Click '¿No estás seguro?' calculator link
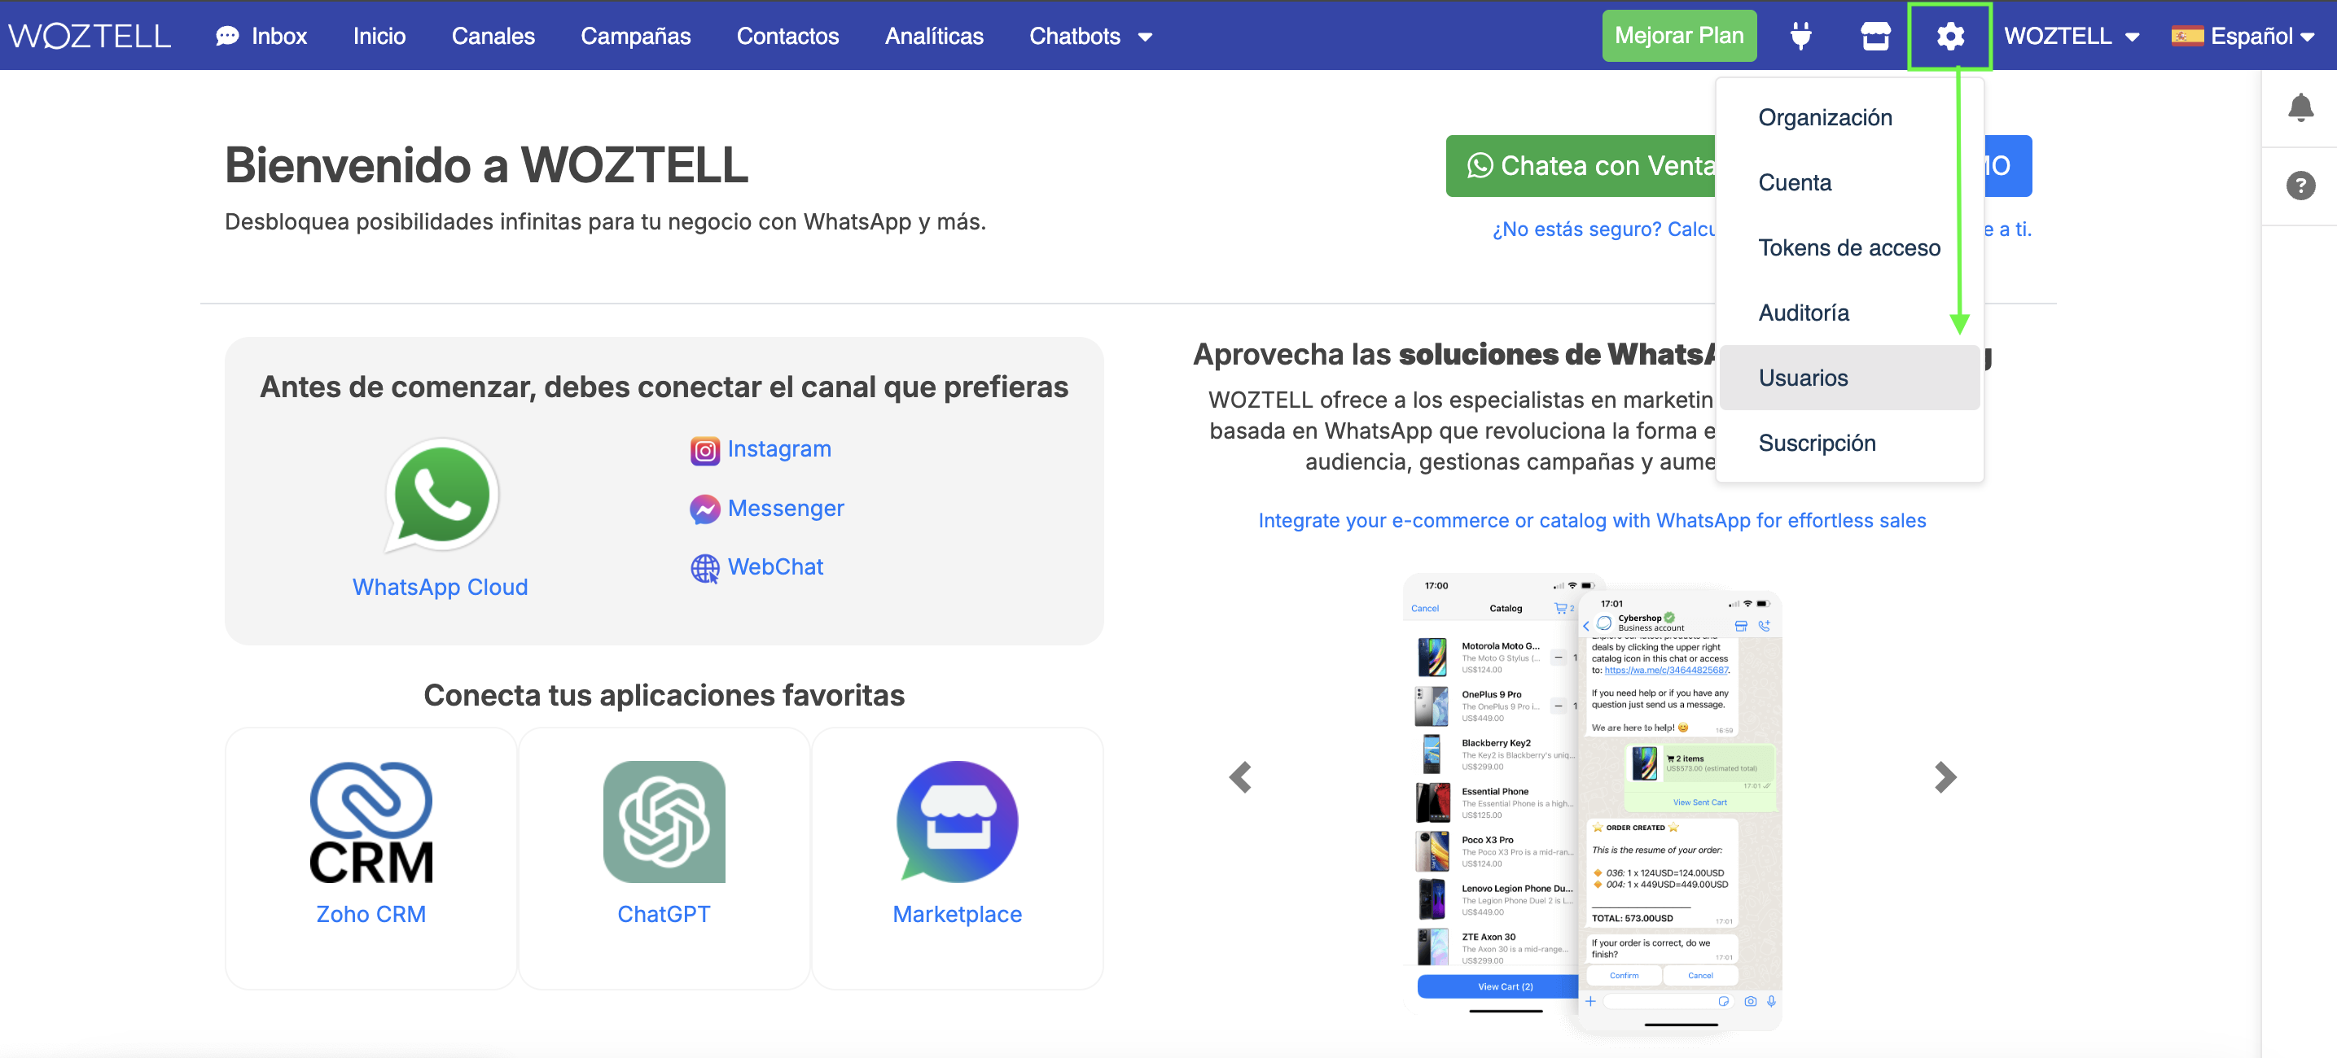 pyautogui.click(x=1604, y=230)
